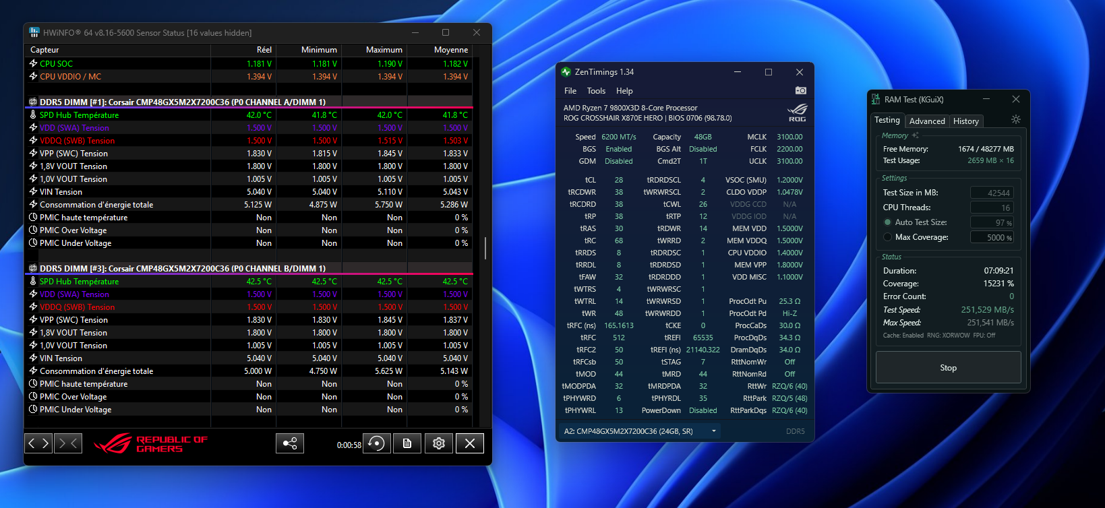This screenshot has height=508, width=1105.
Task: Click the Max Speed value 251,541 MB/s
Action: click(x=990, y=323)
